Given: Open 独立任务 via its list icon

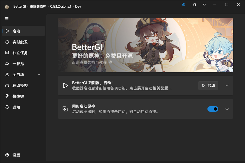Looking at the screenshot, I should (7, 53).
